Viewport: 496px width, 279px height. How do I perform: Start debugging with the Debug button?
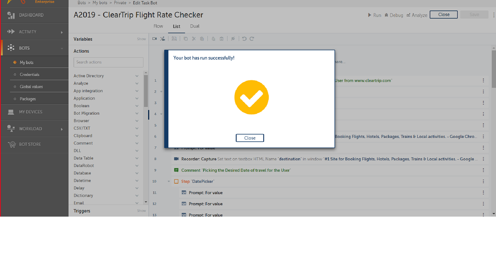click(394, 15)
